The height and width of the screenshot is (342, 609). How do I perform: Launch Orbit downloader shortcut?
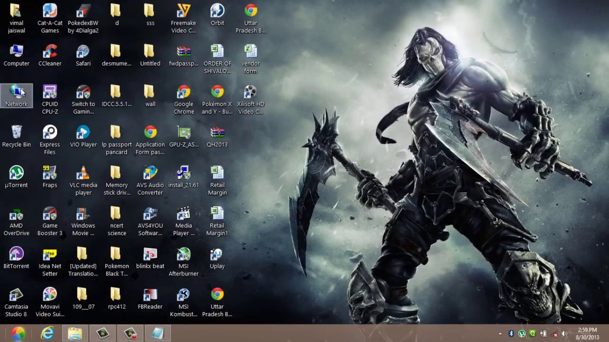coord(217,15)
